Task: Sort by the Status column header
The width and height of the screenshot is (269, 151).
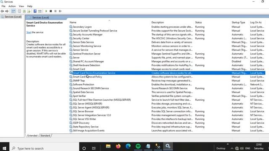Action: [x=198, y=22]
